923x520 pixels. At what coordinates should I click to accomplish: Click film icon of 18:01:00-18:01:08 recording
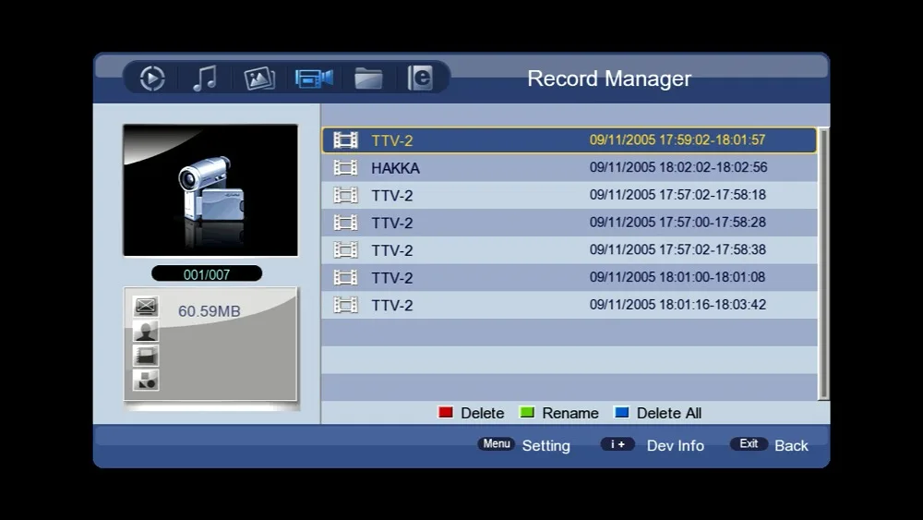coord(345,277)
